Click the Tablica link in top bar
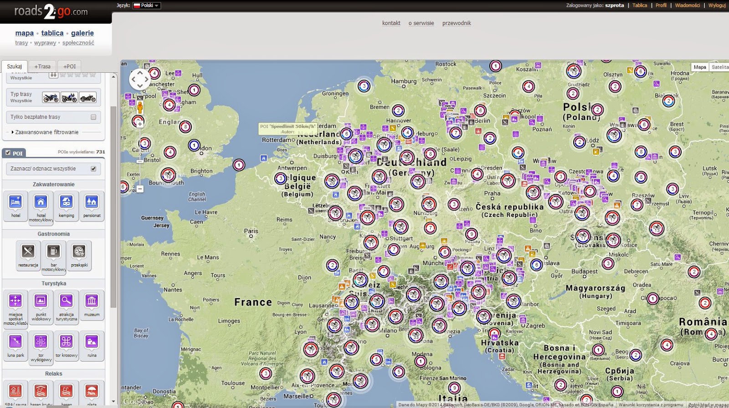The width and height of the screenshot is (729, 408). coord(640,5)
